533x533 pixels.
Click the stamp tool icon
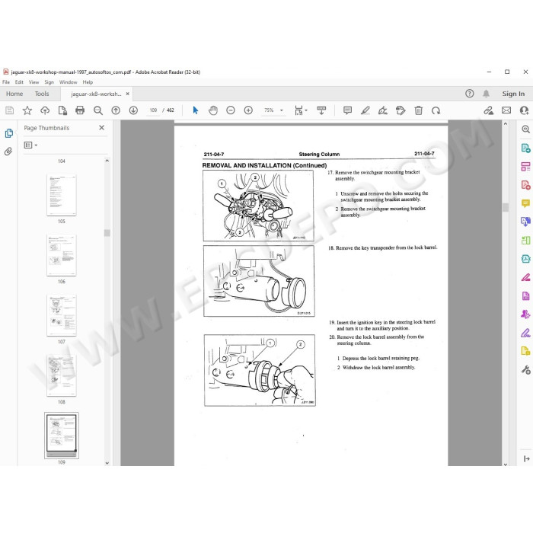click(401, 110)
